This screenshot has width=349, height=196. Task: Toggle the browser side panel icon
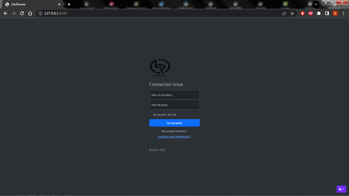coord(327,13)
